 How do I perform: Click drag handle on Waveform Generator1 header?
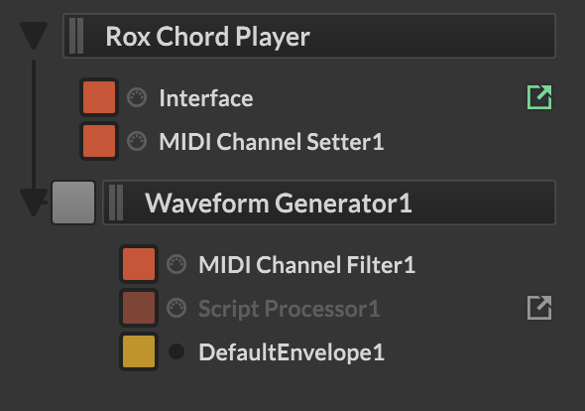[116, 203]
